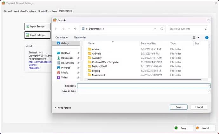The image size is (219, 134).
Task: Close the Save As dialog
Action: coord(209,20)
